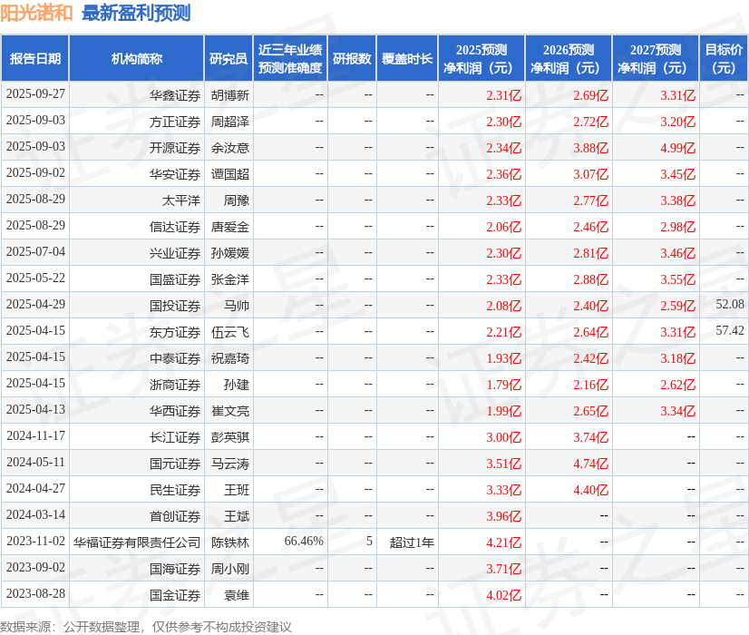Image resolution: width=749 pixels, height=635 pixels.
Task: Click 中泰证券 institution cell
Action: (x=175, y=358)
